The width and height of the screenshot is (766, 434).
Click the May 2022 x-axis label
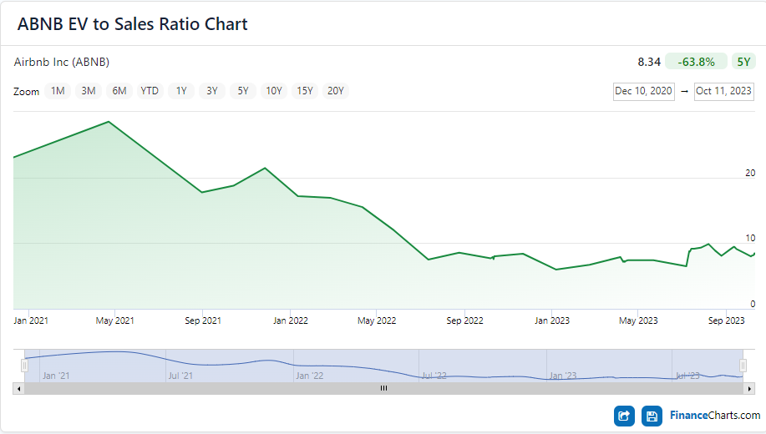click(x=377, y=320)
